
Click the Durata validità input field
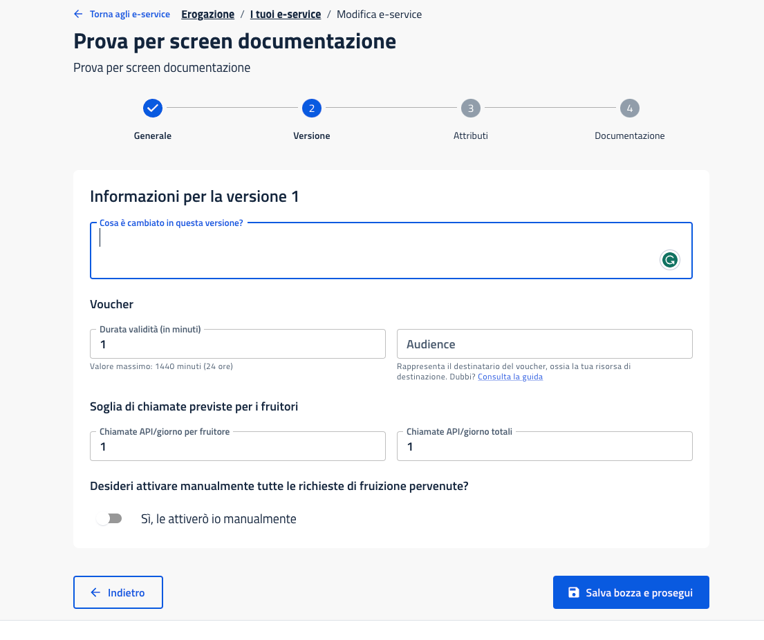click(x=238, y=344)
